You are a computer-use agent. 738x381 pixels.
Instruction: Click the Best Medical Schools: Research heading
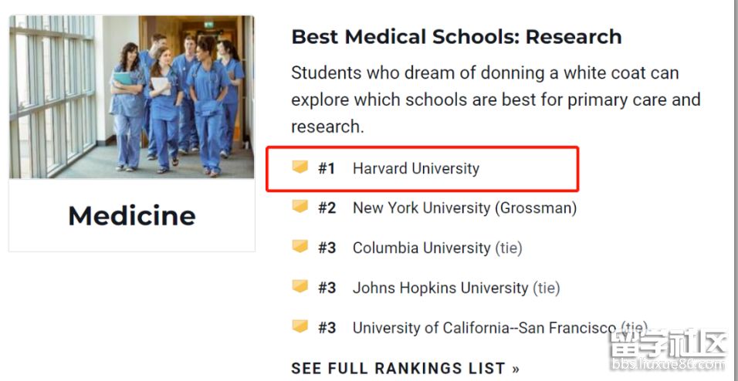coord(456,36)
